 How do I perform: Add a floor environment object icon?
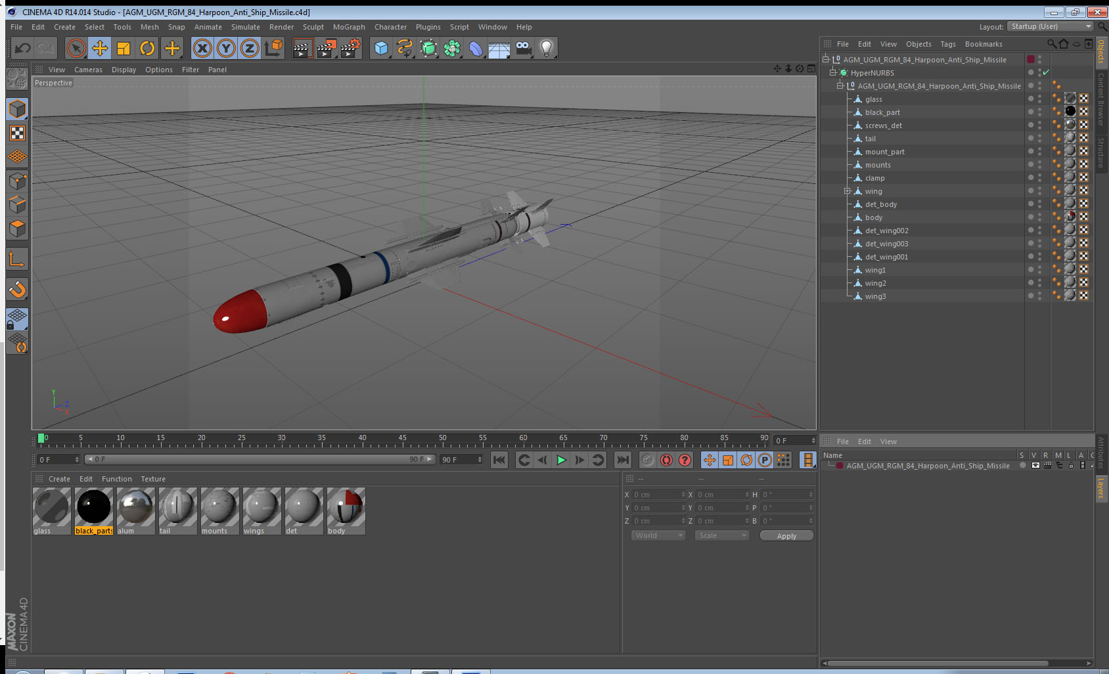pyautogui.click(x=499, y=48)
